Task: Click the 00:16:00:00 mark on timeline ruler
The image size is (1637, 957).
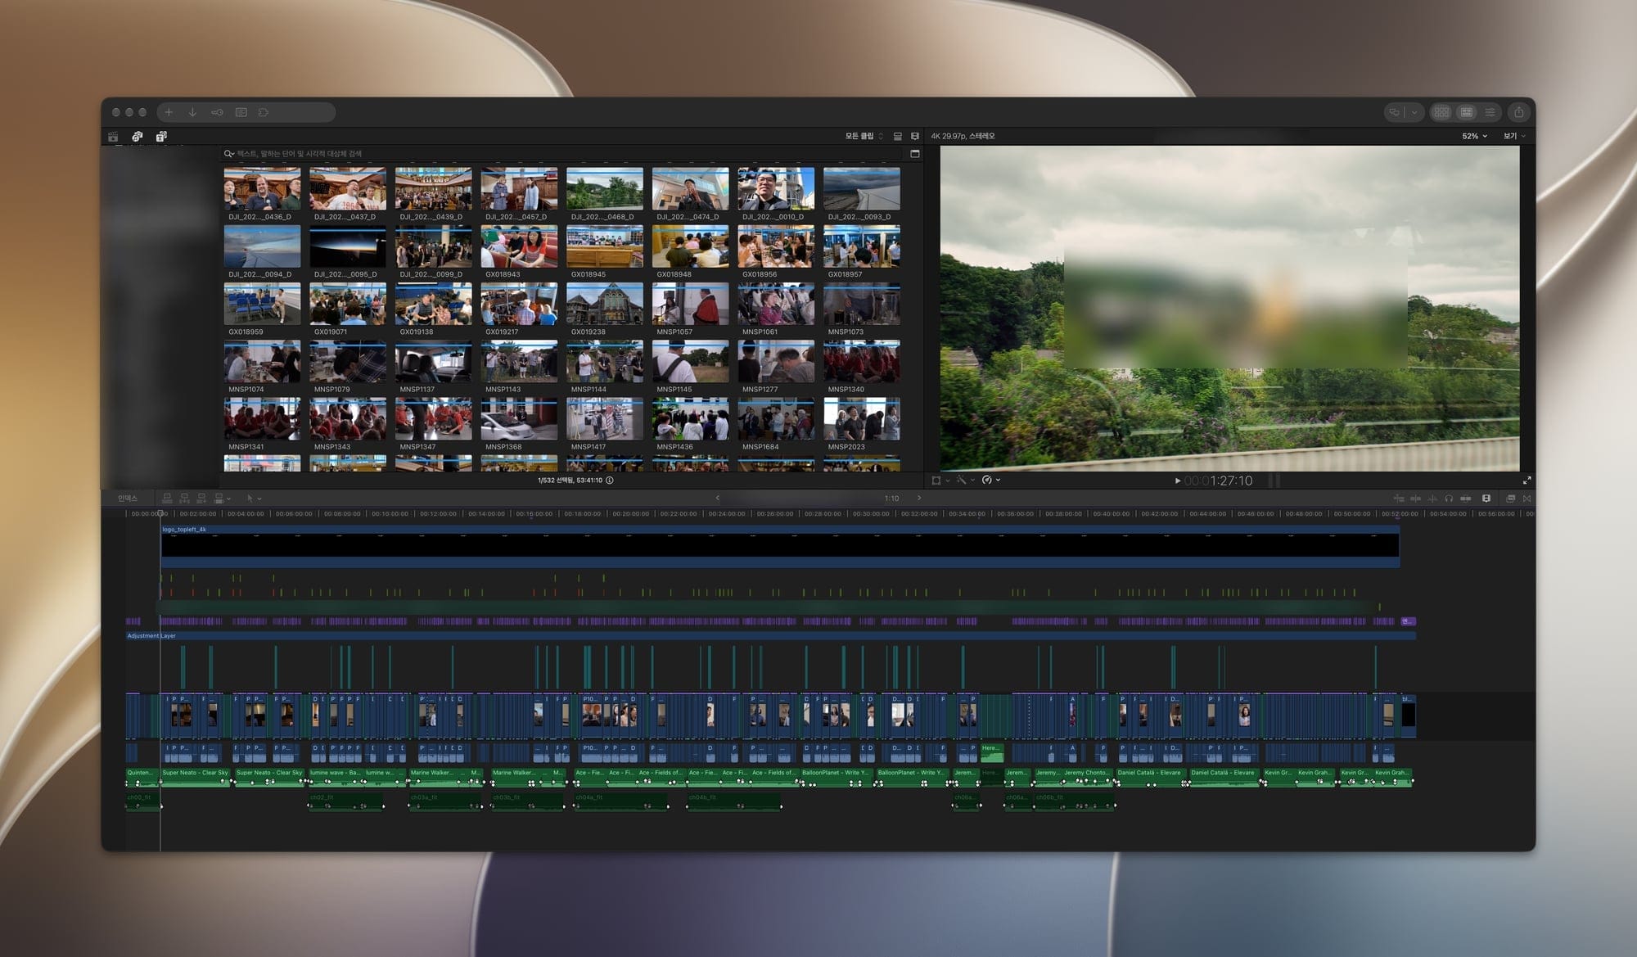Action: coord(534,514)
